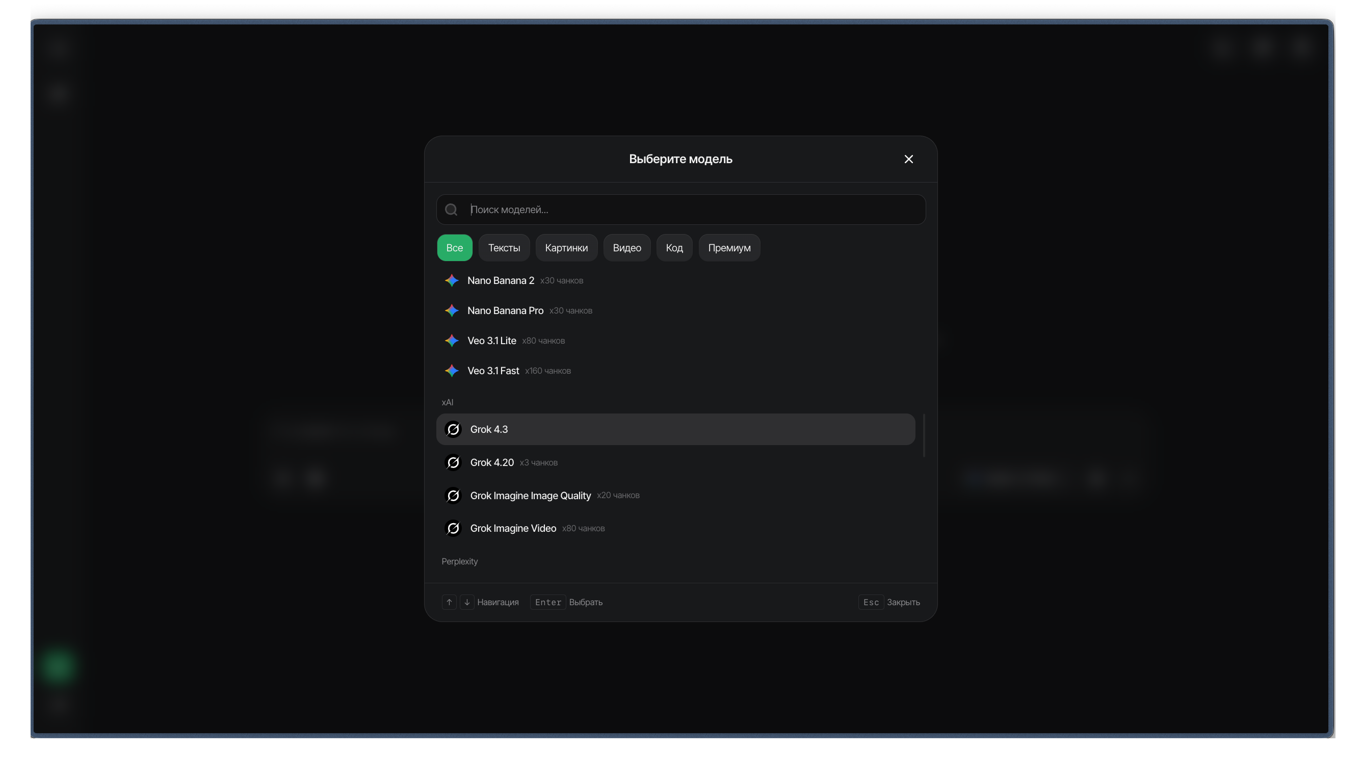Filter models by Код category

674,248
